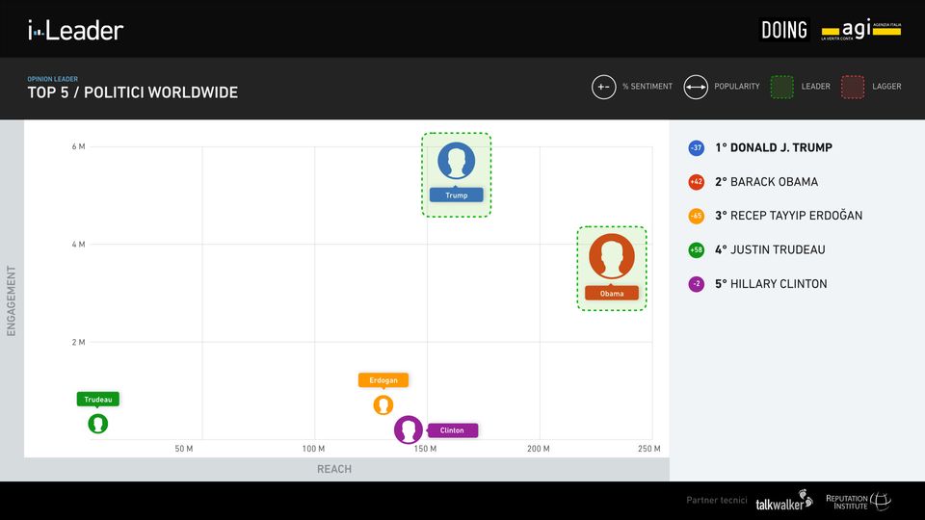The height and width of the screenshot is (520, 925).
Task: Click the Talkwalker partner logo
Action: (783, 502)
